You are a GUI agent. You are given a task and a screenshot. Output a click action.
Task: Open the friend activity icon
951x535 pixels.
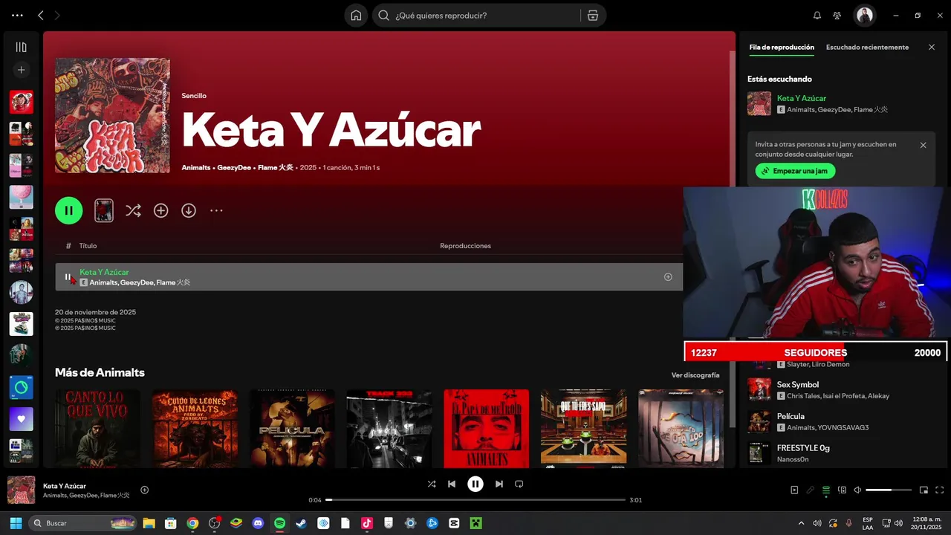pos(837,16)
